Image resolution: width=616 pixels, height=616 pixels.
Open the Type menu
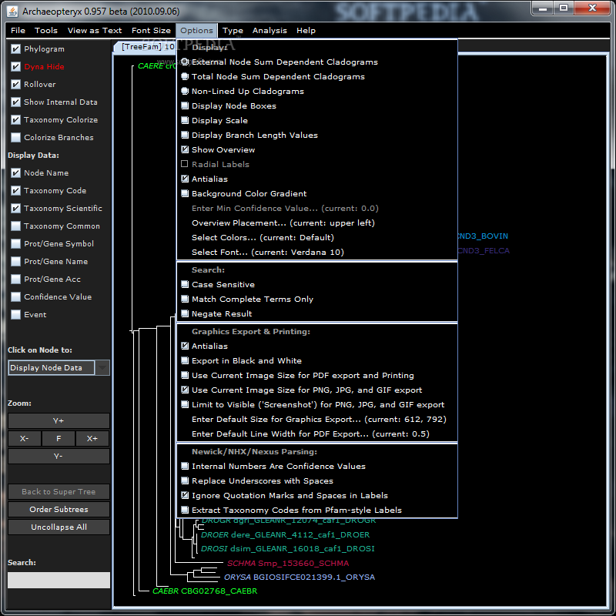tap(233, 30)
